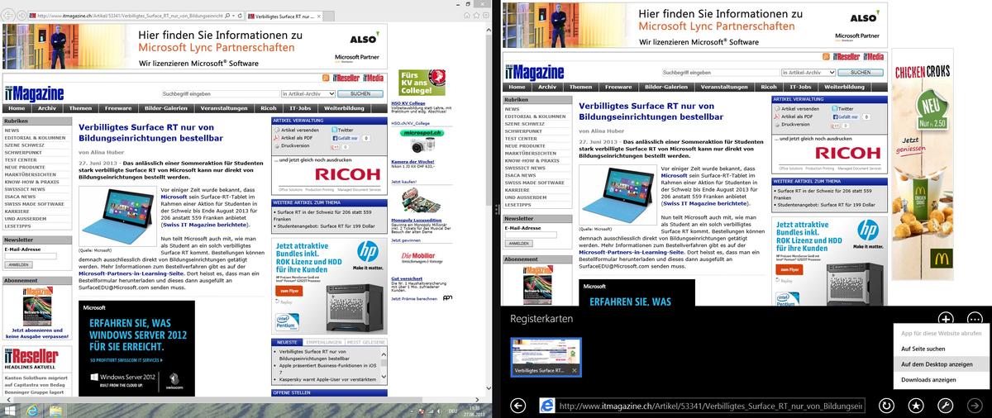Open Weiterbildung in right page navigation
The image size is (992, 418).
[x=844, y=87]
